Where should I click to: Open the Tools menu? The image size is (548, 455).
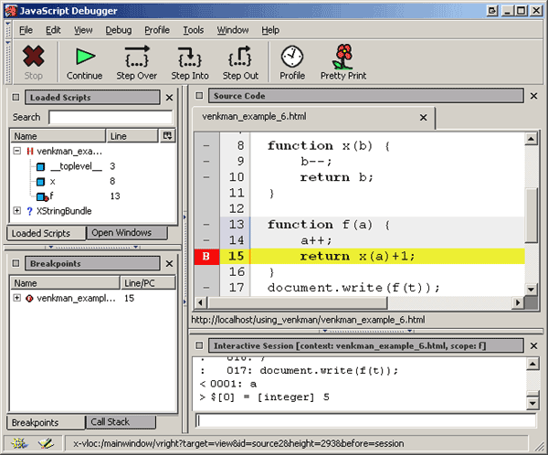(x=194, y=30)
